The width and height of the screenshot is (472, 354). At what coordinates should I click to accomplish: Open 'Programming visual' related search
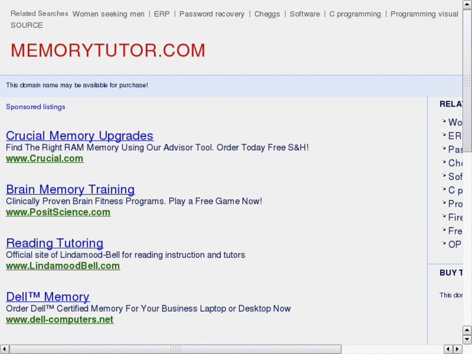pos(424,14)
